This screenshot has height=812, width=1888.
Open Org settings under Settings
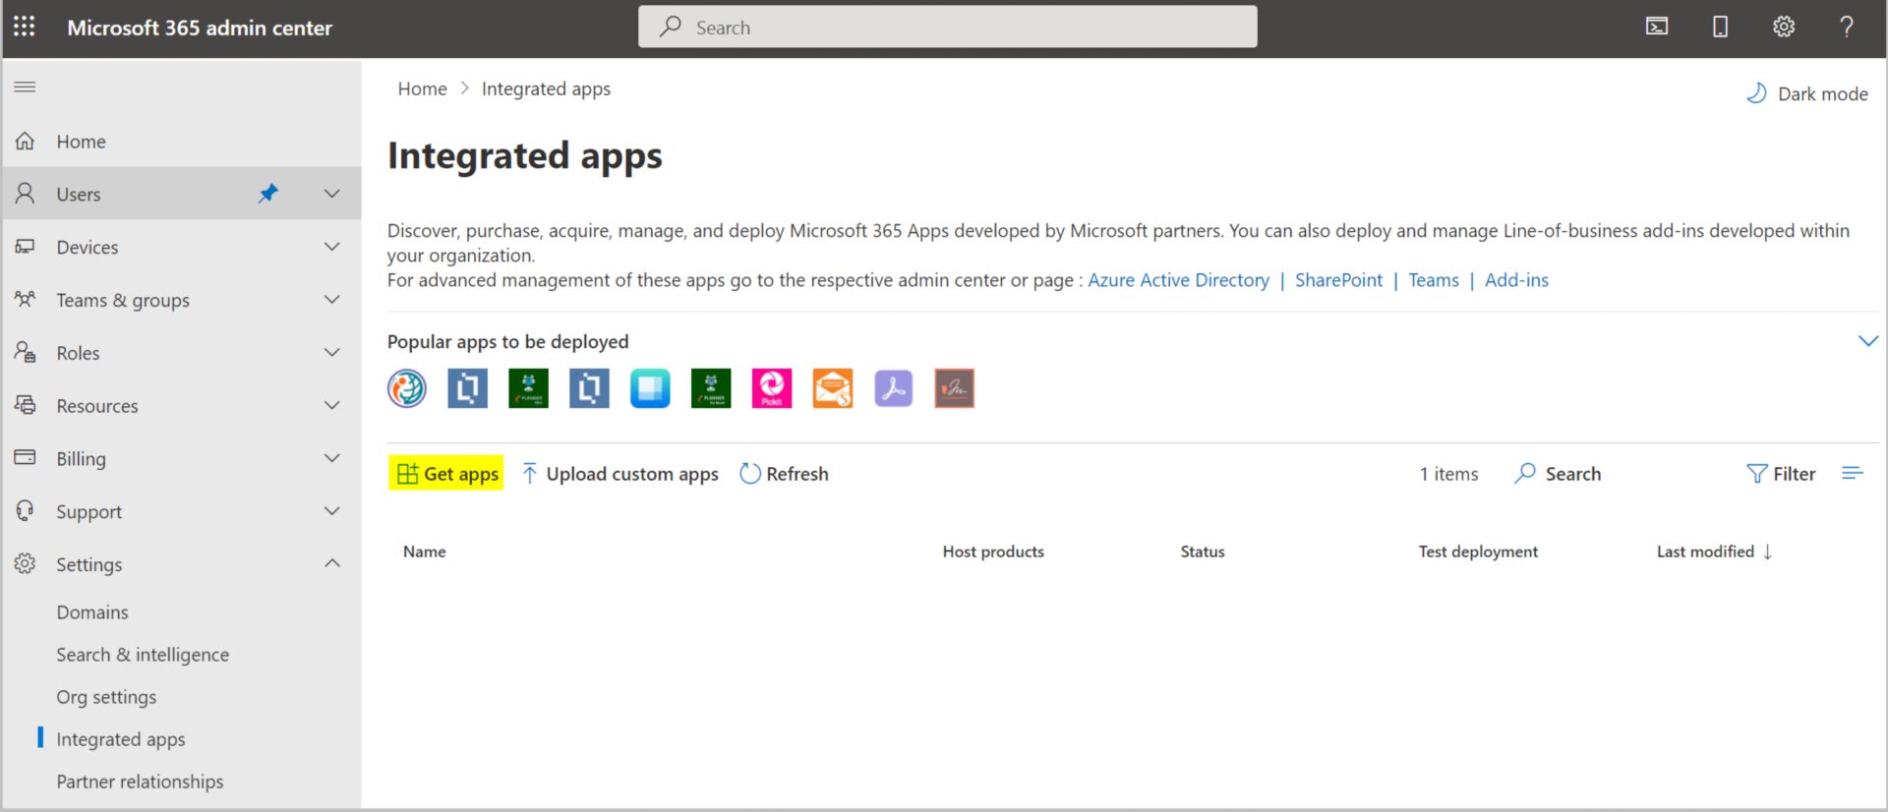[106, 697]
